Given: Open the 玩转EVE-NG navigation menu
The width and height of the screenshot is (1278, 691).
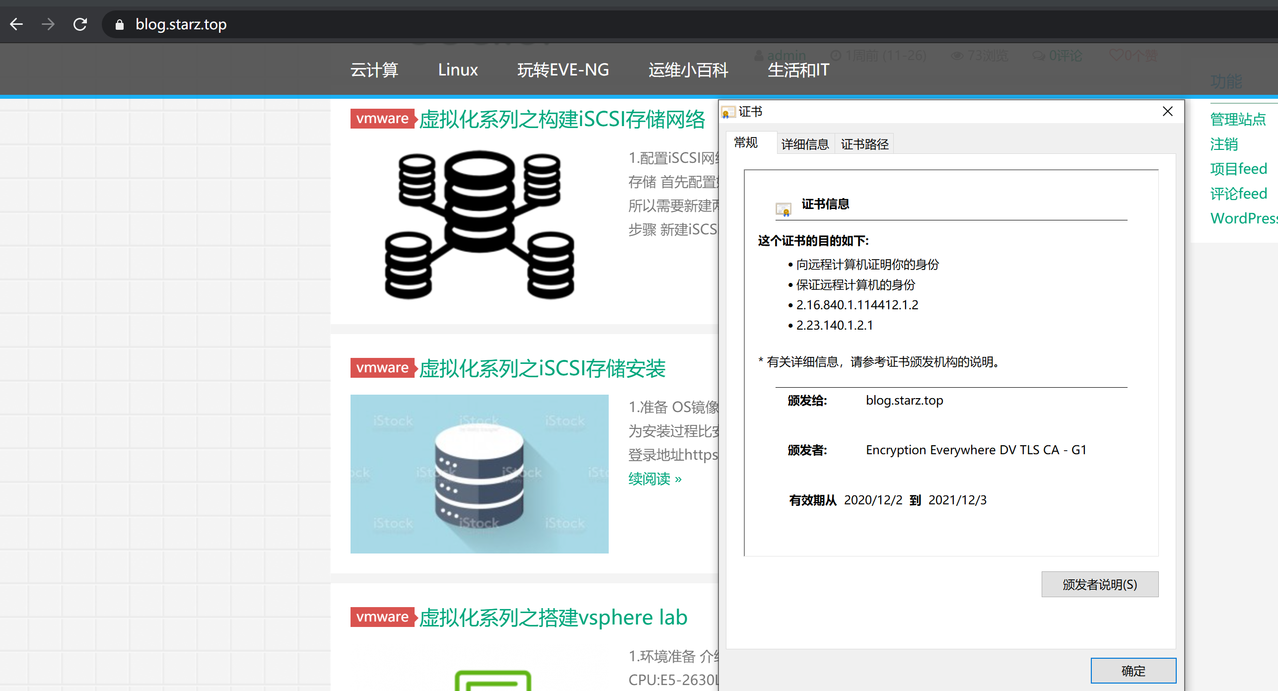Looking at the screenshot, I should pyautogui.click(x=563, y=70).
